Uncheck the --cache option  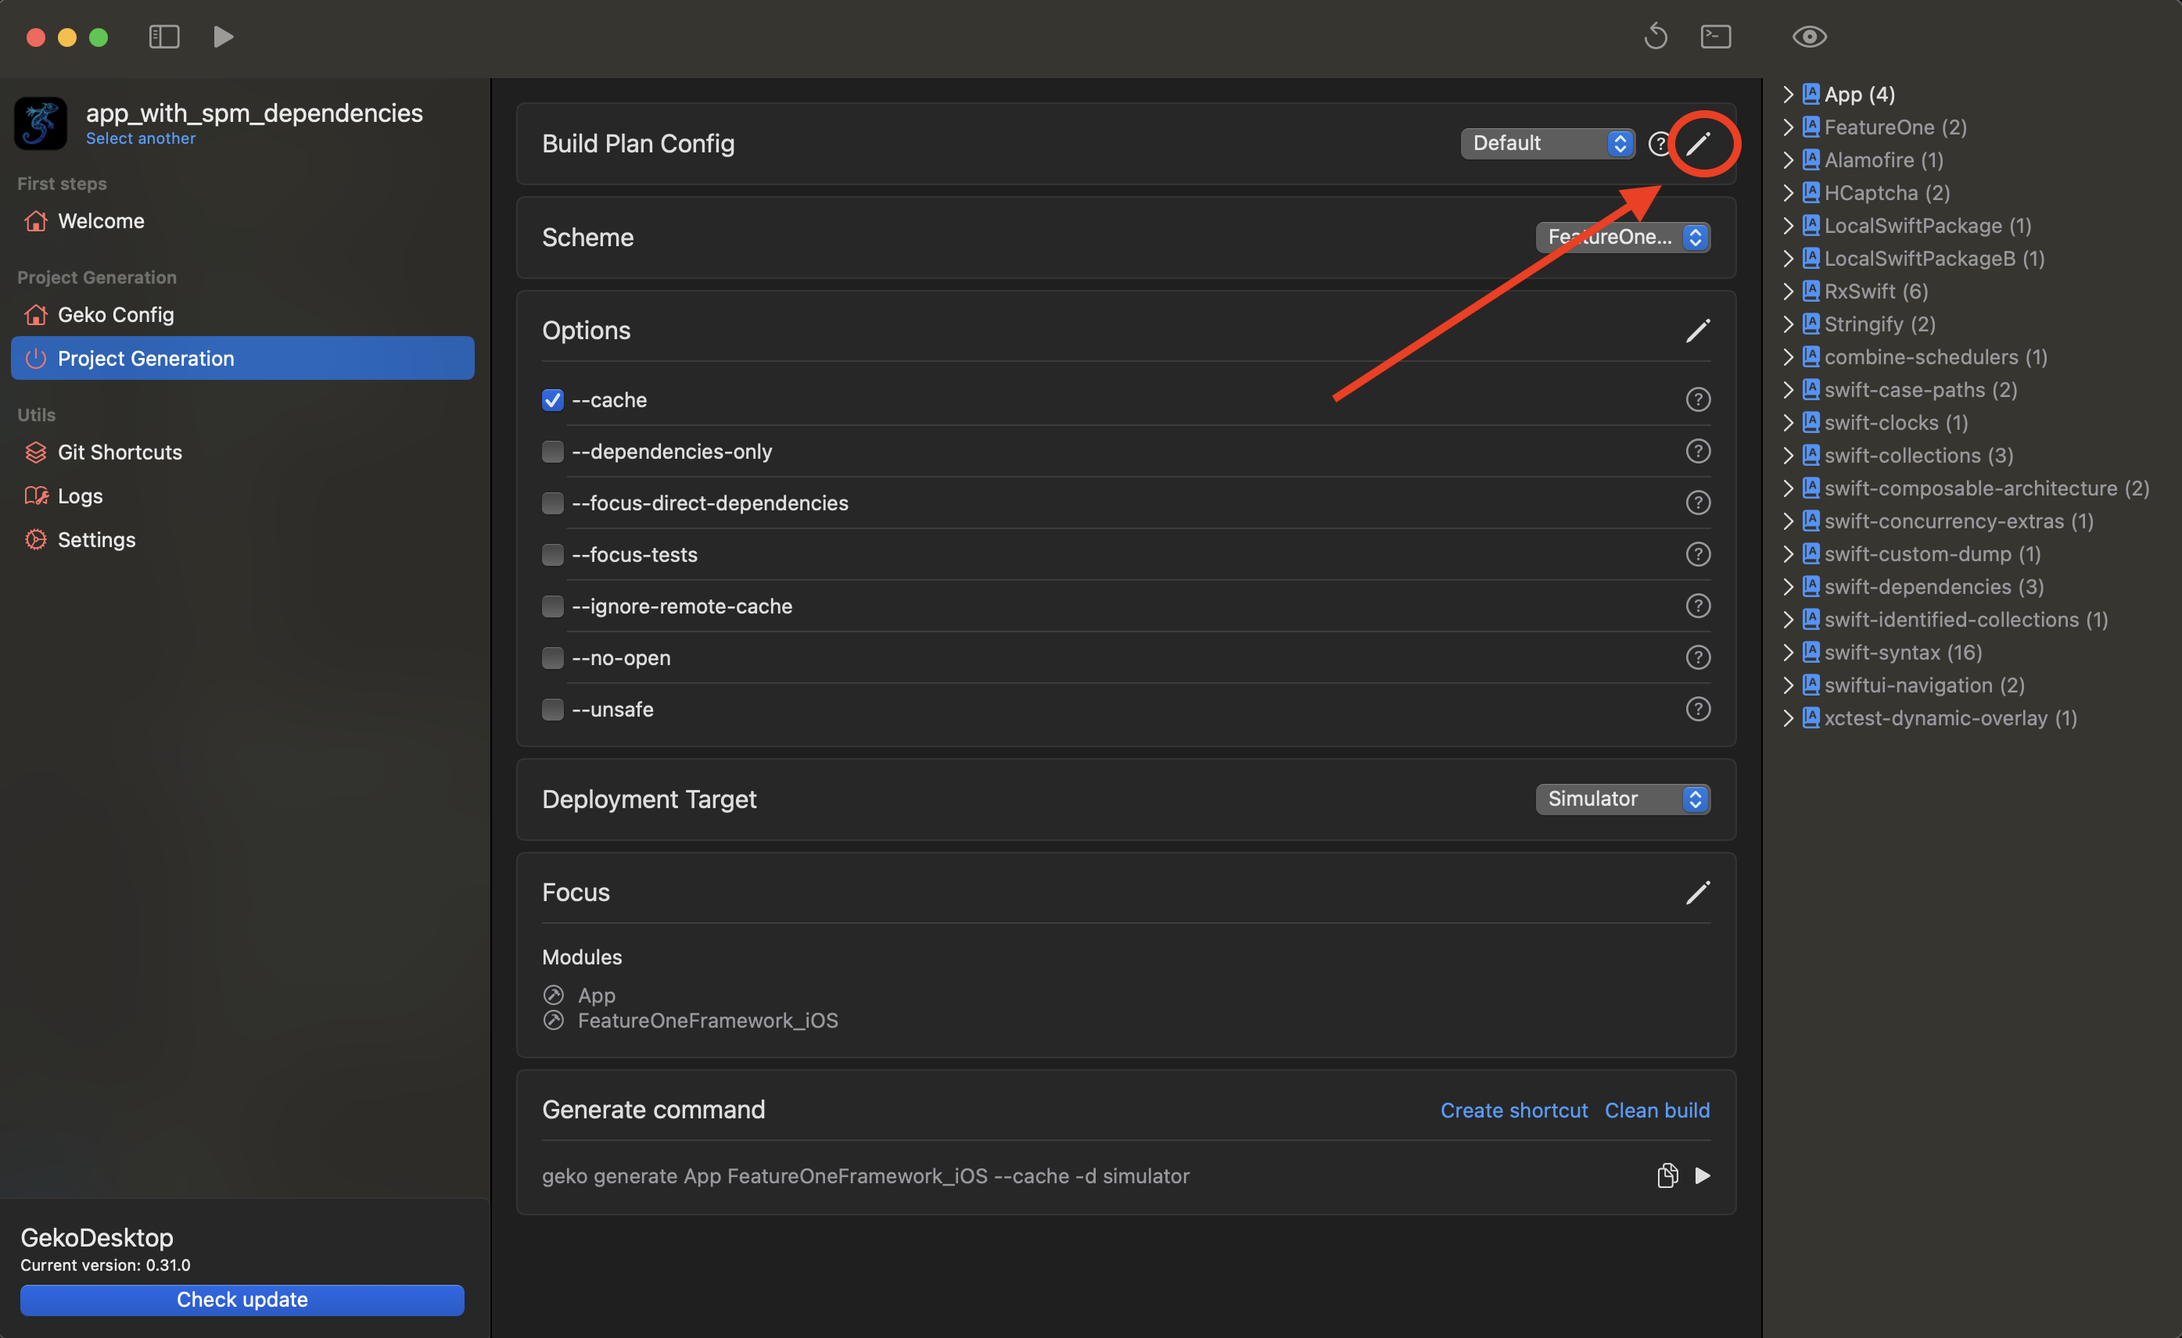pyautogui.click(x=553, y=400)
